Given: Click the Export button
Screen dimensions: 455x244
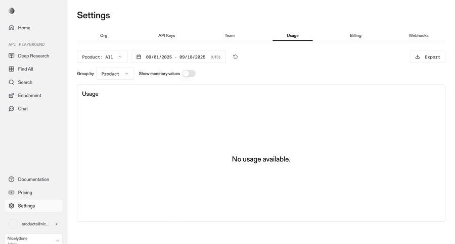Looking at the screenshot, I should coord(427,57).
